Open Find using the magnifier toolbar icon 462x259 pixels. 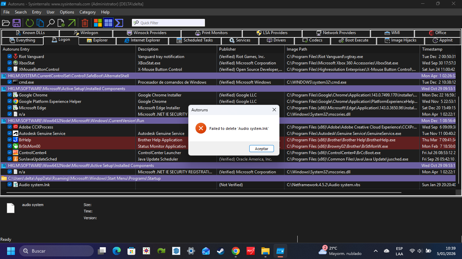(x=51, y=23)
